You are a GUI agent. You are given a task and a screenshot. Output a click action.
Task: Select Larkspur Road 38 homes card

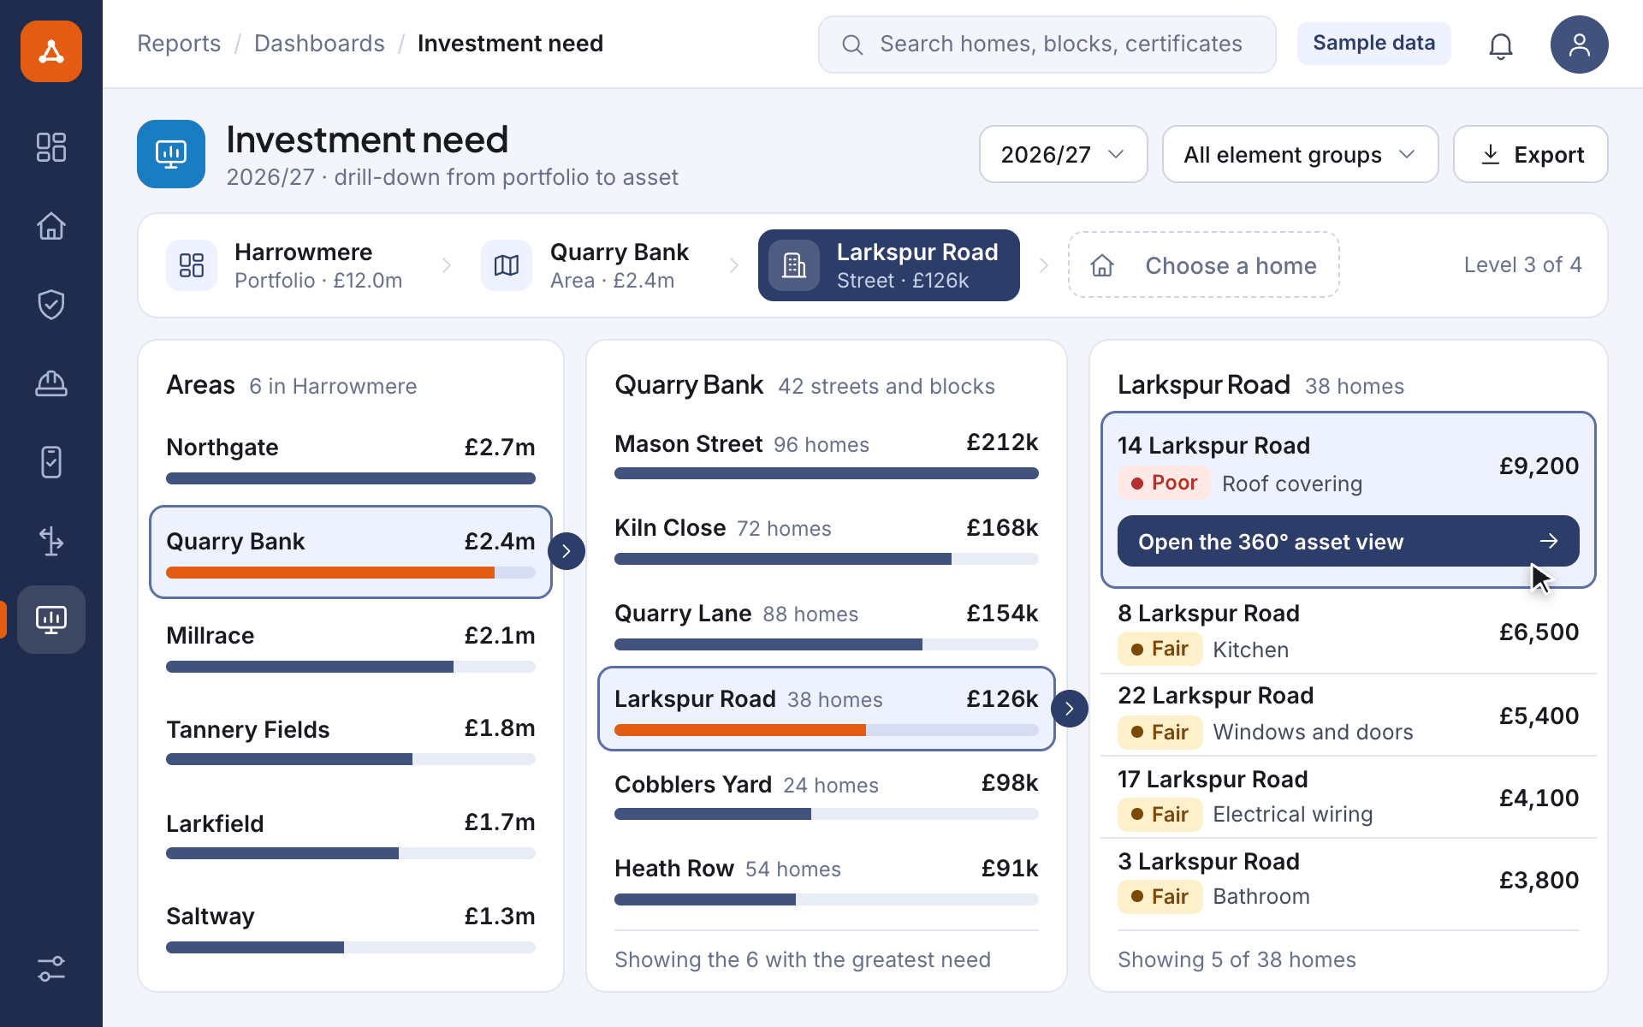(827, 709)
